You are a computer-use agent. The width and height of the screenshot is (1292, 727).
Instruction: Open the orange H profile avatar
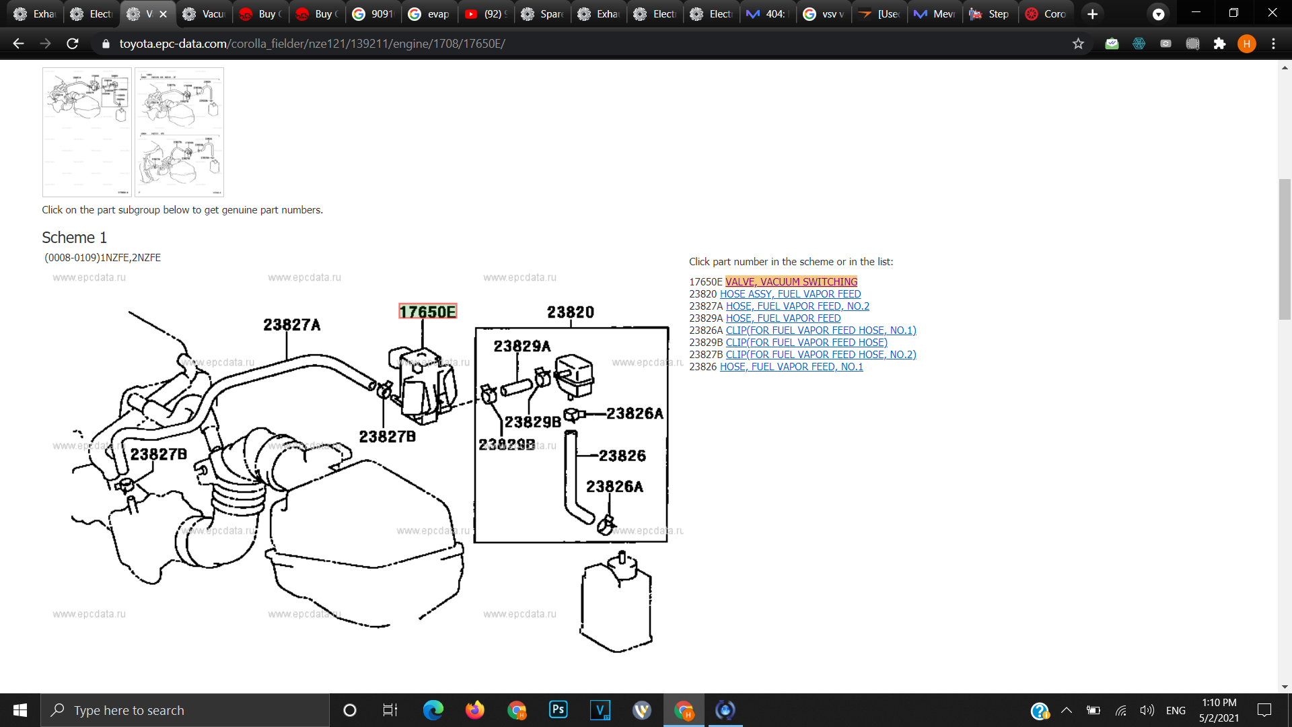1246,44
